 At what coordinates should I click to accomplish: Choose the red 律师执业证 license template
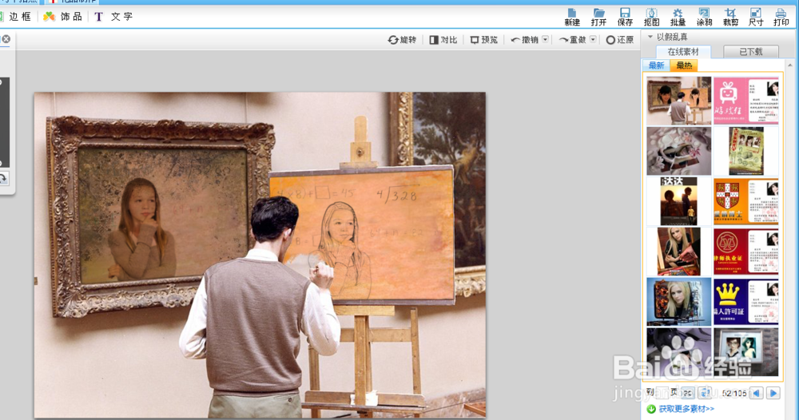746,252
